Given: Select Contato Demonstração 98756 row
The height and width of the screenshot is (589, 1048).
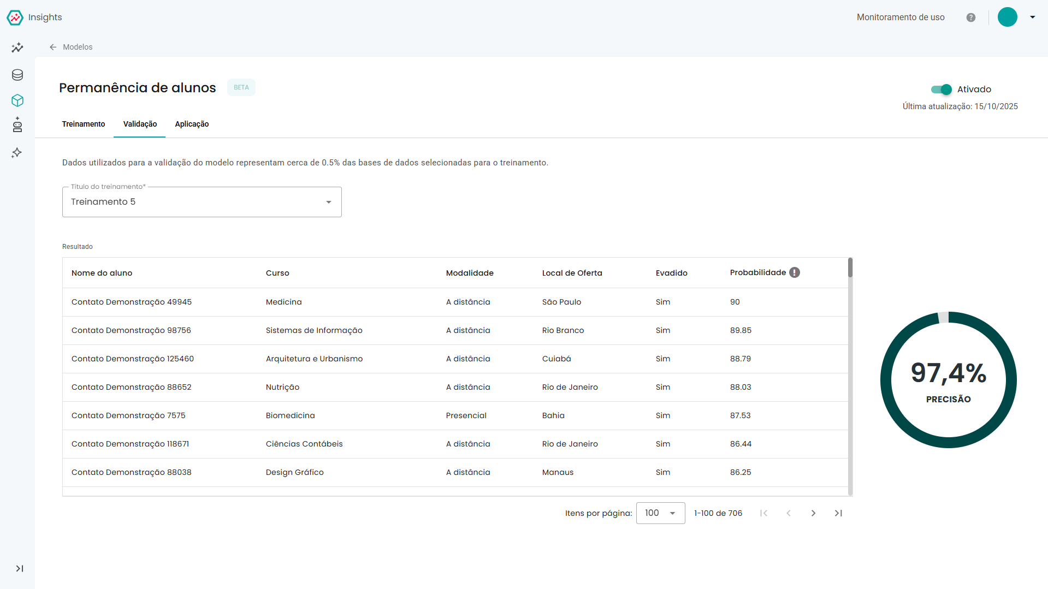Looking at the screenshot, I should (455, 330).
